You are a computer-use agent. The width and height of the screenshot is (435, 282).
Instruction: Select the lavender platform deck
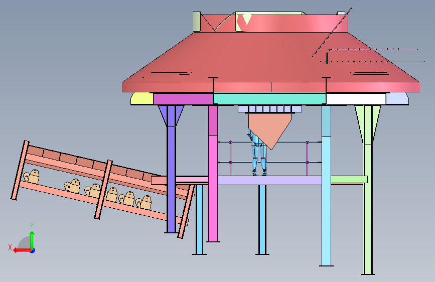pos(269,181)
